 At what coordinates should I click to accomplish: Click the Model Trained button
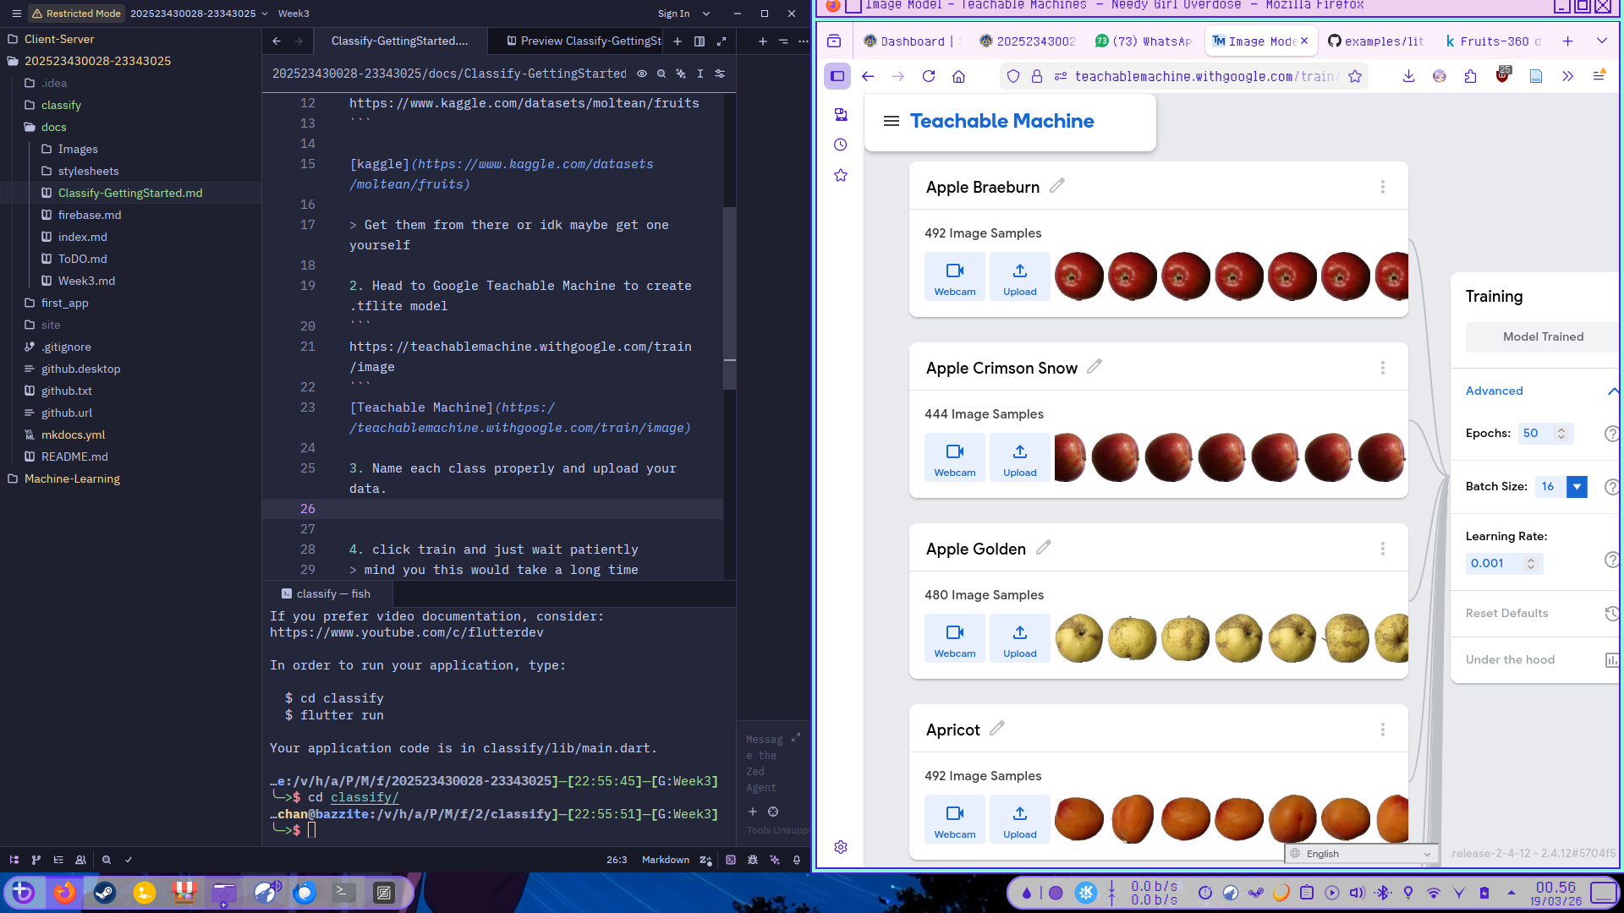pos(1542,336)
